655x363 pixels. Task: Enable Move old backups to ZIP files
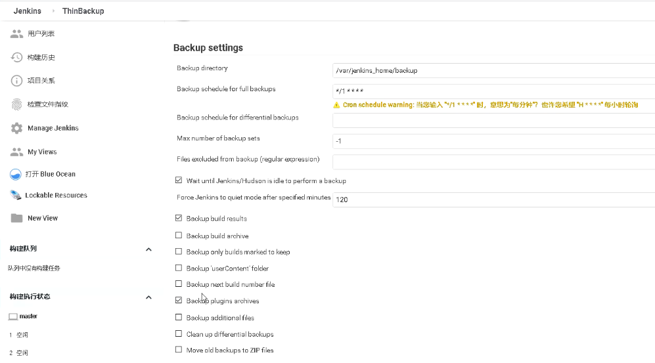tap(179, 350)
